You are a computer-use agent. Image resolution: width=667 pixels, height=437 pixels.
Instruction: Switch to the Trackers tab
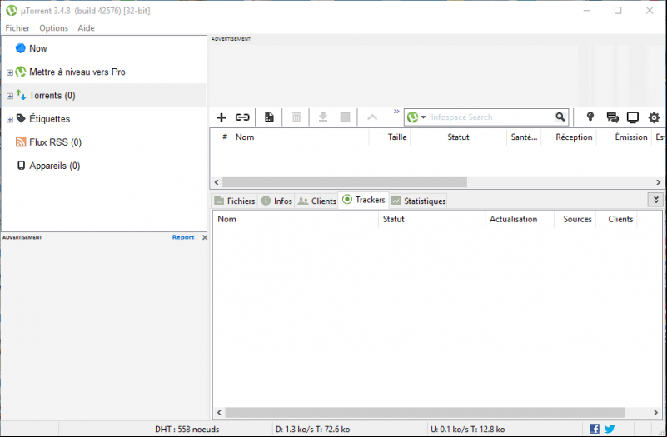364,200
